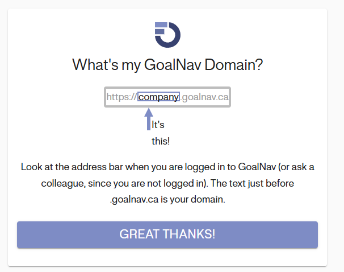The height and width of the screenshot is (272, 344).
Task: Click the "https://" prefix in the example URL
Action: pyautogui.click(x=121, y=97)
